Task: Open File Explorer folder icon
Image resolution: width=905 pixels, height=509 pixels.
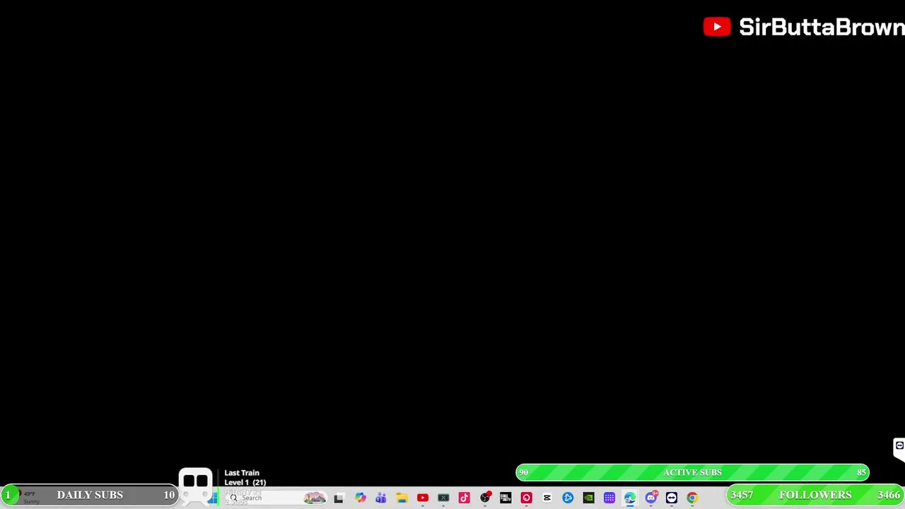Action: click(402, 498)
